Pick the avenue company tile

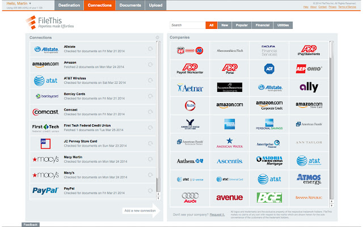point(230,197)
